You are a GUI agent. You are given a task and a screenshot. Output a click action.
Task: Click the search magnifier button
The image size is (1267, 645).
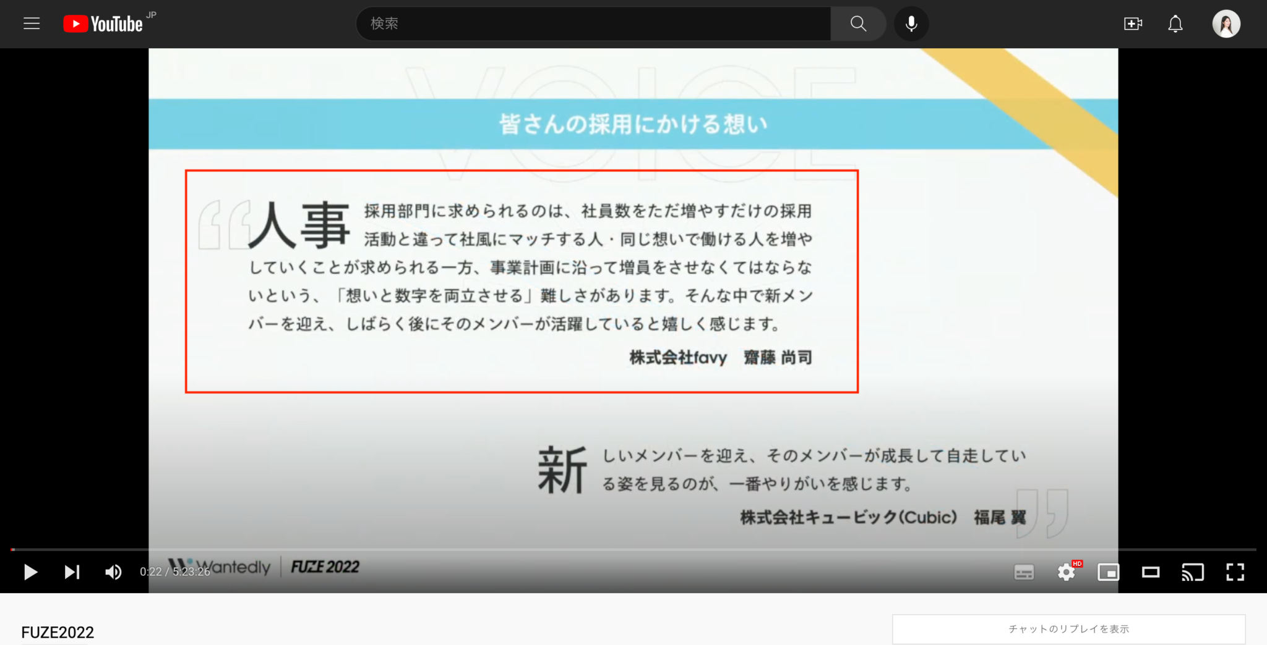point(858,23)
